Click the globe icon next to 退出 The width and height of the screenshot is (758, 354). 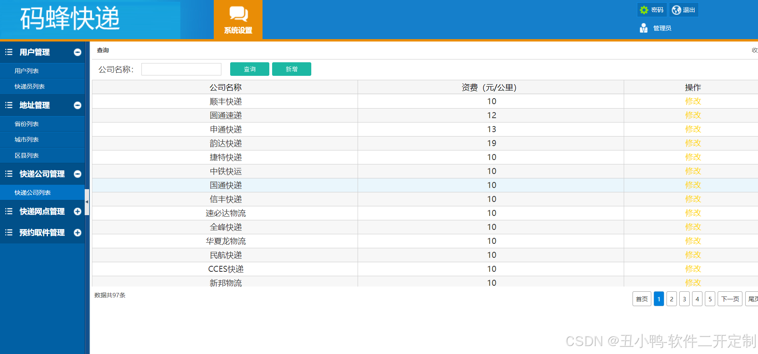pos(676,10)
